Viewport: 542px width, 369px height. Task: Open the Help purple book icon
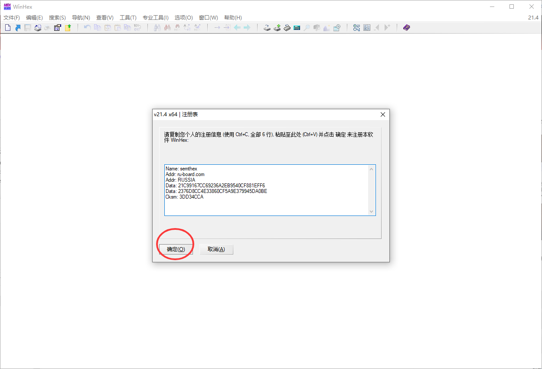(x=406, y=28)
